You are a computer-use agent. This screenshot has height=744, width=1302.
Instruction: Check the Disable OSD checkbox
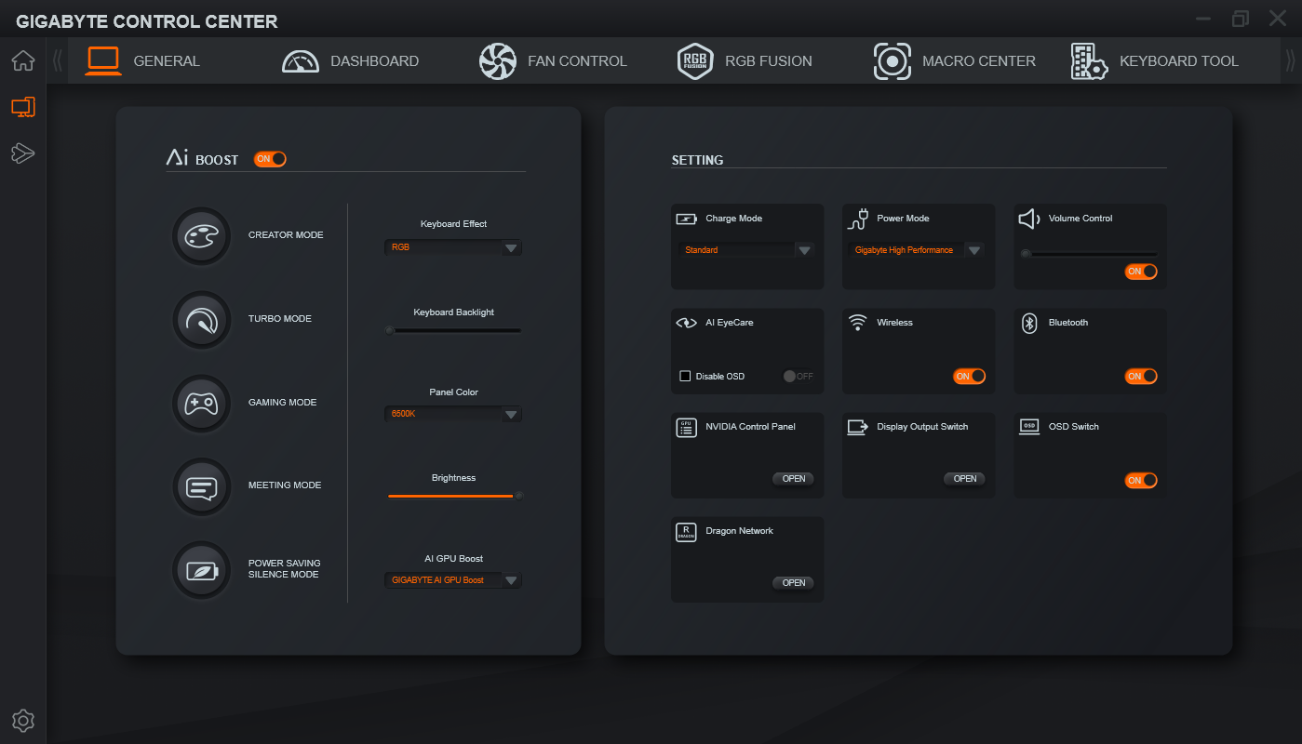click(686, 377)
